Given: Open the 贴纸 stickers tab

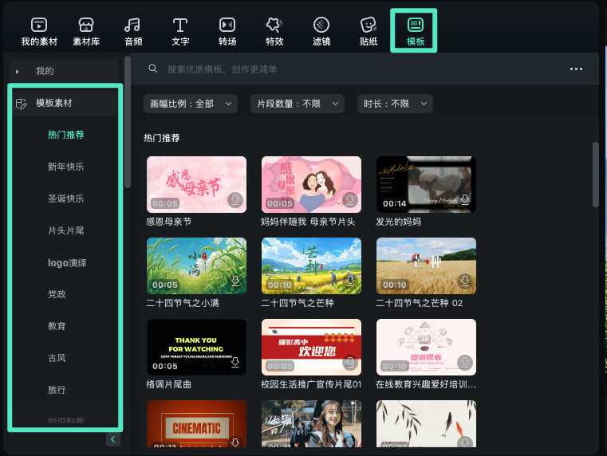Looking at the screenshot, I should (369, 32).
